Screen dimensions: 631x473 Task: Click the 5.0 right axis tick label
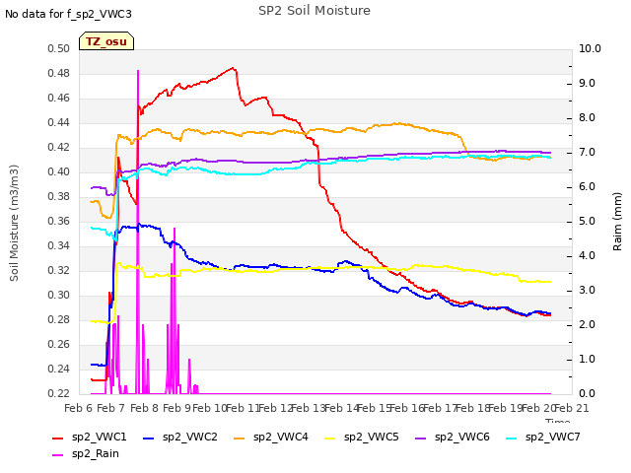(587, 221)
